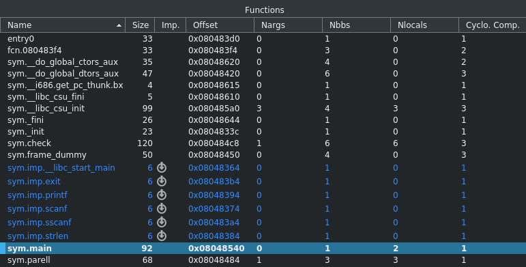This screenshot has height=267, width=526.
Task: Click size value 50 of sym.frame_dummy
Action: point(147,155)
